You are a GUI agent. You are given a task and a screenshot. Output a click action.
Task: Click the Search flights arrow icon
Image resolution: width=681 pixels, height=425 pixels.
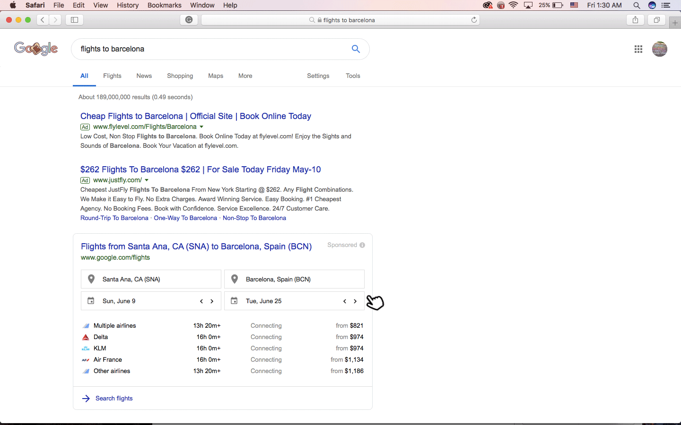[x=86, y=399]
